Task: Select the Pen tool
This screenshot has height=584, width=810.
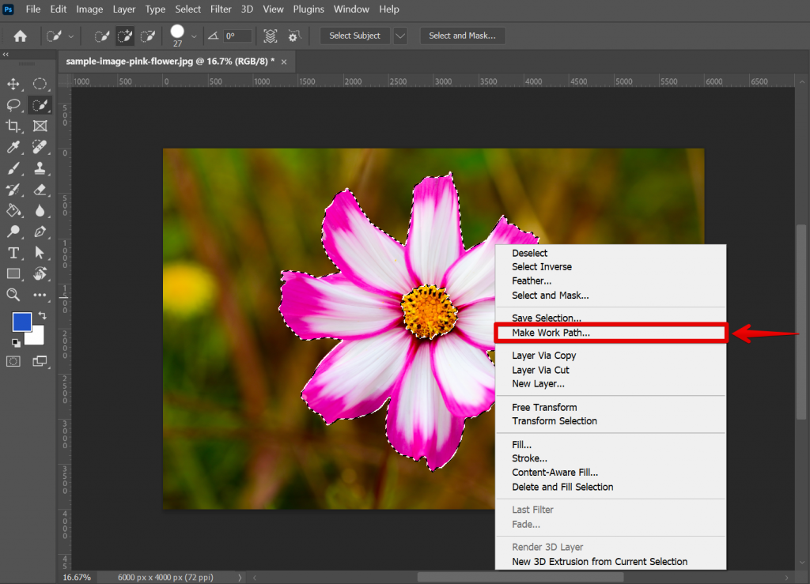Action: pos(40,232)
